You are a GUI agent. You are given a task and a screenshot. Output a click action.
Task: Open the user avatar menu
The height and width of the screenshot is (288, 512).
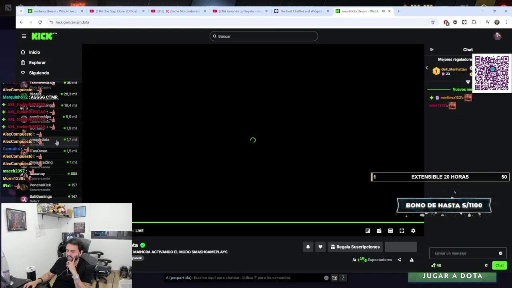(x=497, y=36)
